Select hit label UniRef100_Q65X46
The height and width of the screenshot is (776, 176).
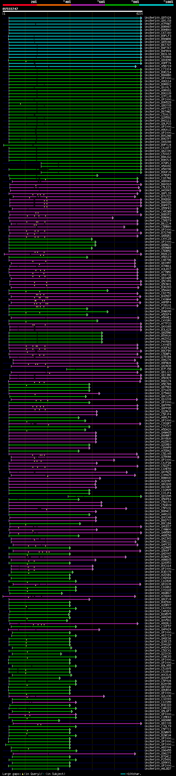pos(158,42)
